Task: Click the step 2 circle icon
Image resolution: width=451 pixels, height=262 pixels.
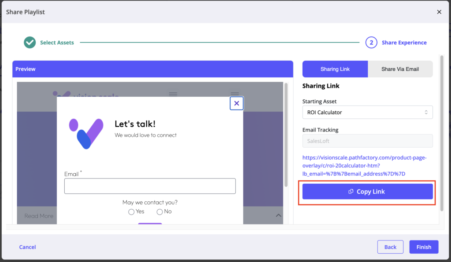Action: (371, 43)
